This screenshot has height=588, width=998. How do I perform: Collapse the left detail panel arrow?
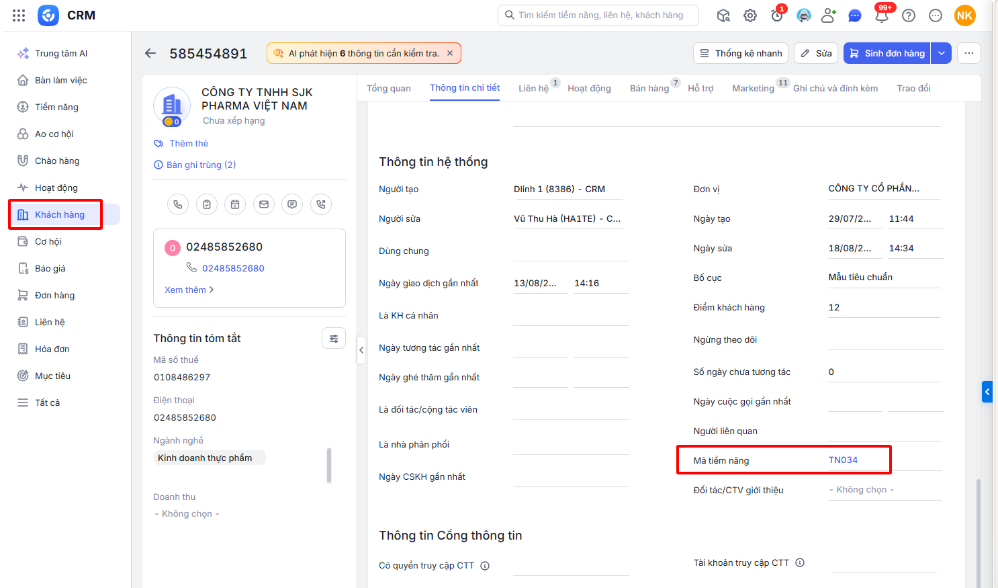[x=361, y=350]
